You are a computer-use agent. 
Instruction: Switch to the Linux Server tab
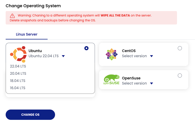tap(27, 34)
